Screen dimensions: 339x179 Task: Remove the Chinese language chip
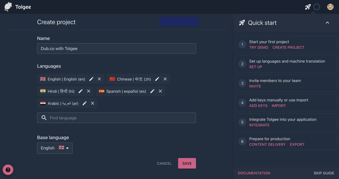tap(165, 79)
